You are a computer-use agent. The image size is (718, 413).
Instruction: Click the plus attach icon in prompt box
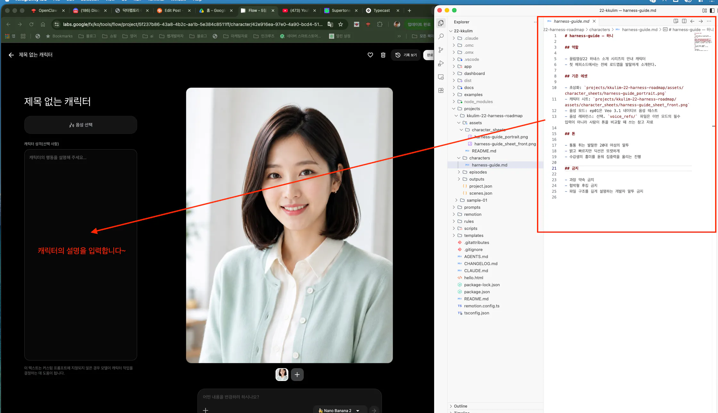[205, 410]
